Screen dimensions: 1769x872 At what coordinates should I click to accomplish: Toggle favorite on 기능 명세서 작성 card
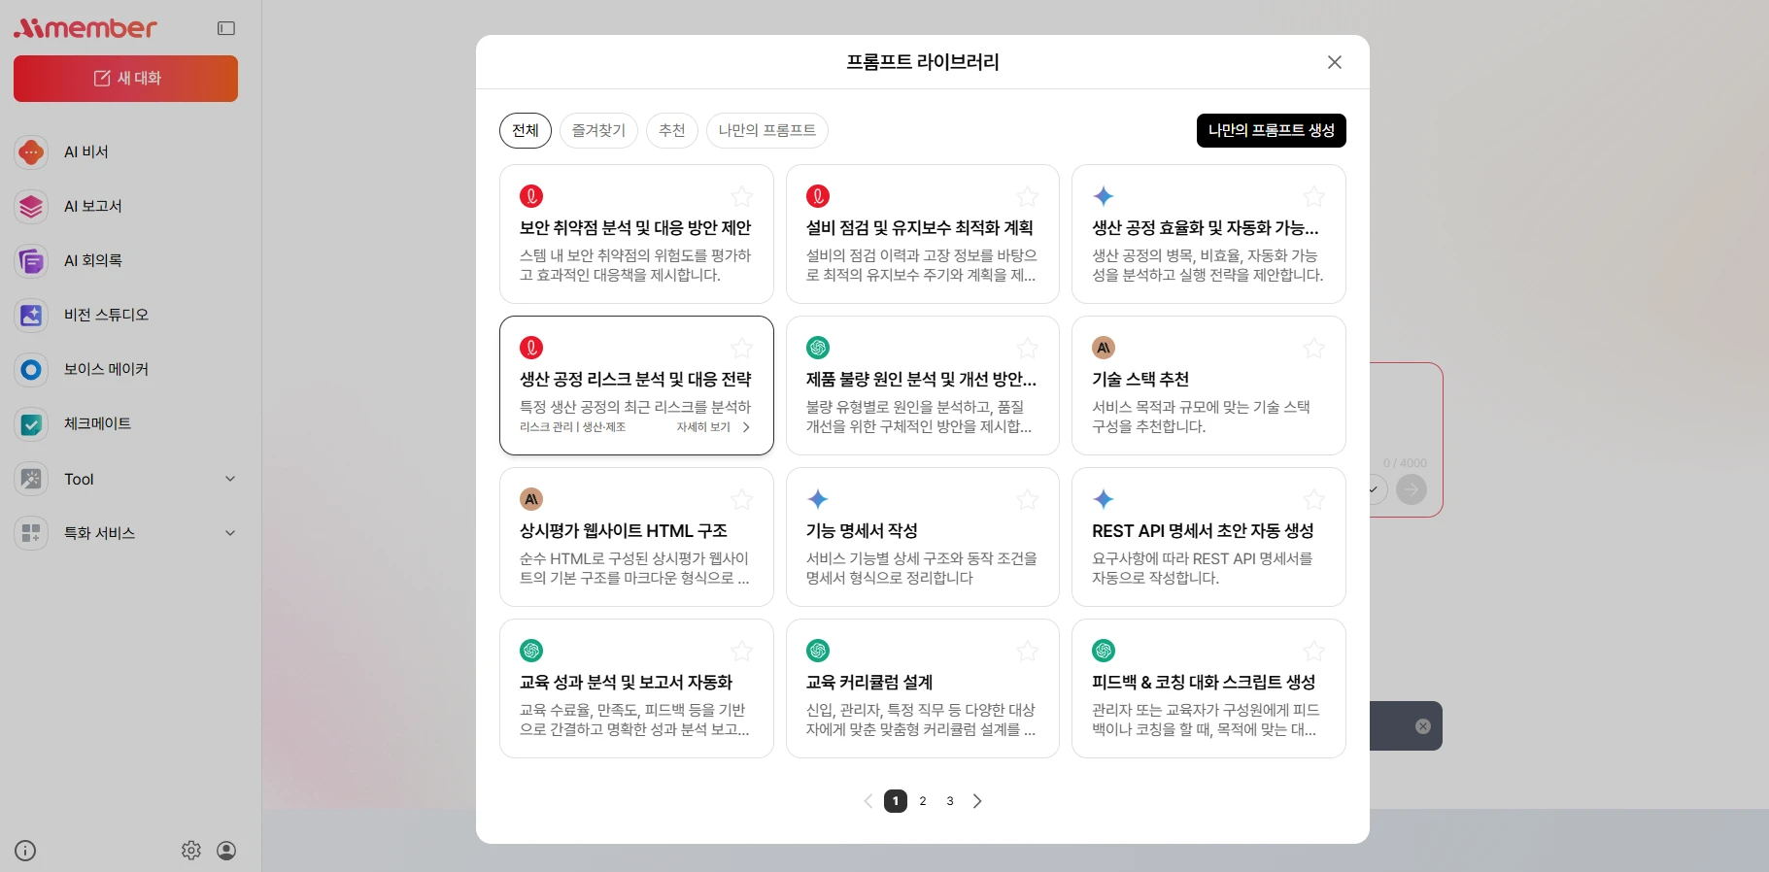(x=1027, y=500)
